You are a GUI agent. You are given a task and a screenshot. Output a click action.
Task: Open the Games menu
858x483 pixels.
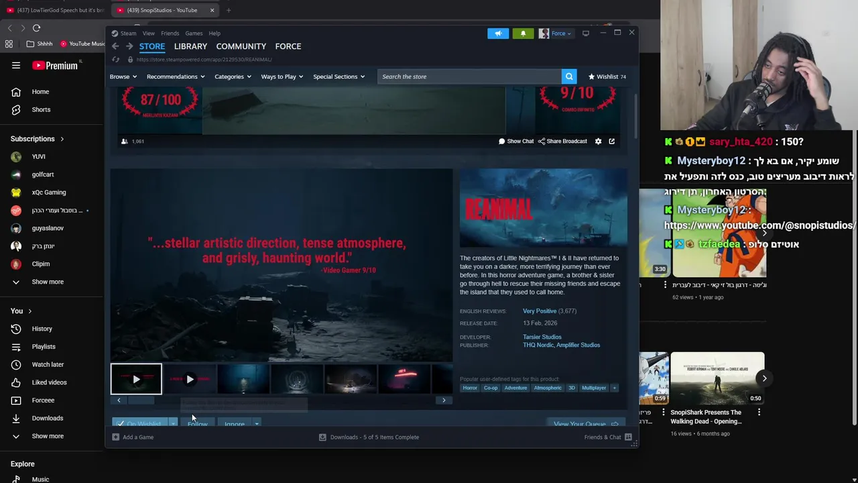pos(194,34)
